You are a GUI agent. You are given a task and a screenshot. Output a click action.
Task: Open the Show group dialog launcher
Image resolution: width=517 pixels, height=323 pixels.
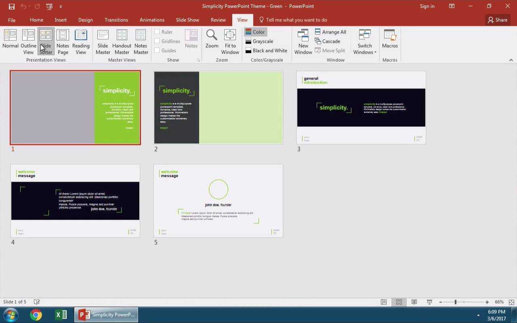[x=198, y=60]
